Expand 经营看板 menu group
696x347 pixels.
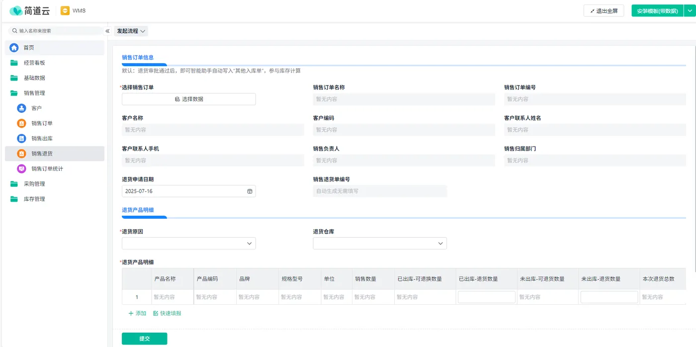pos(55,63)
